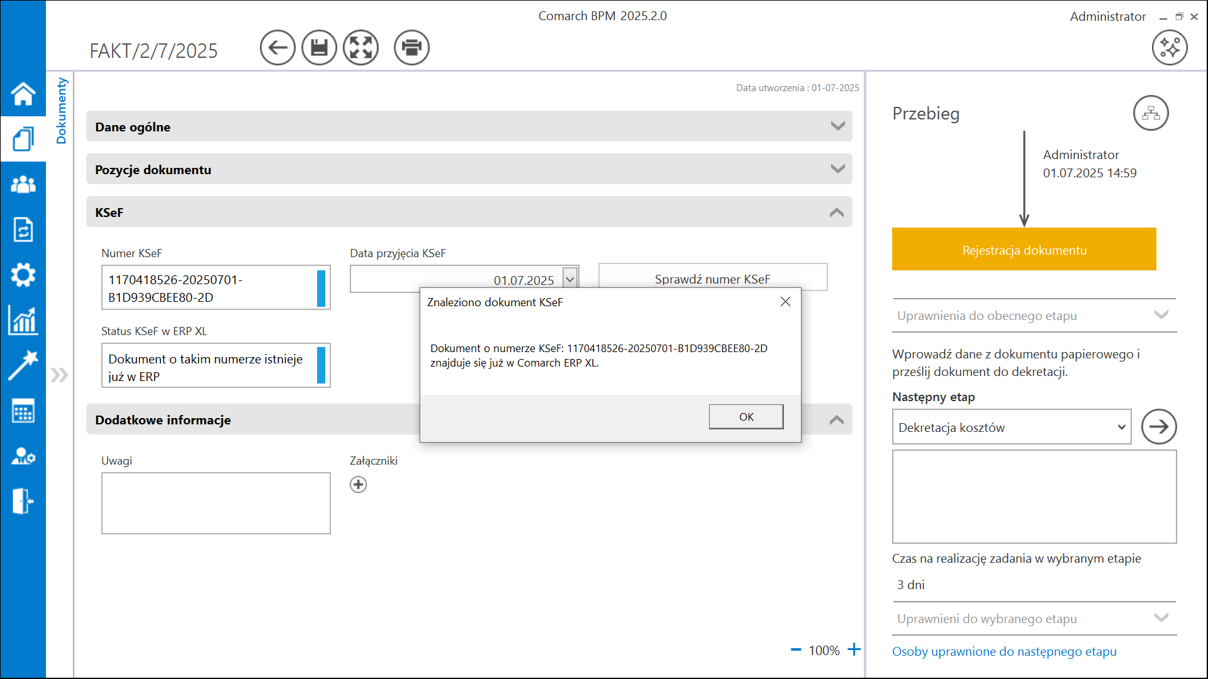Click the back arrow toolbar button
This screenshot has width=1208, height=679.
(x=277, y=47)
